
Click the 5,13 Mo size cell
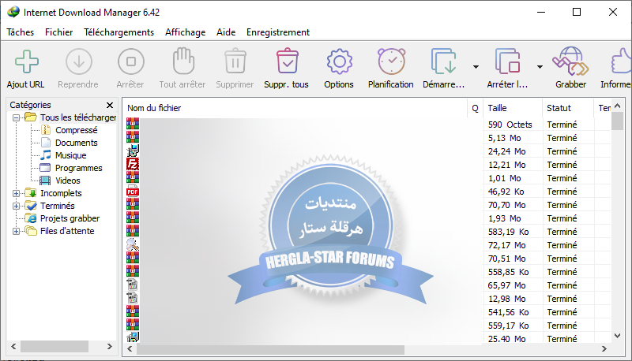[x=504, y=138]
